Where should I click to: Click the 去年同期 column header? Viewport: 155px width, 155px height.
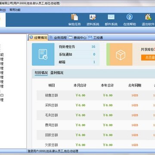(135, 85)
